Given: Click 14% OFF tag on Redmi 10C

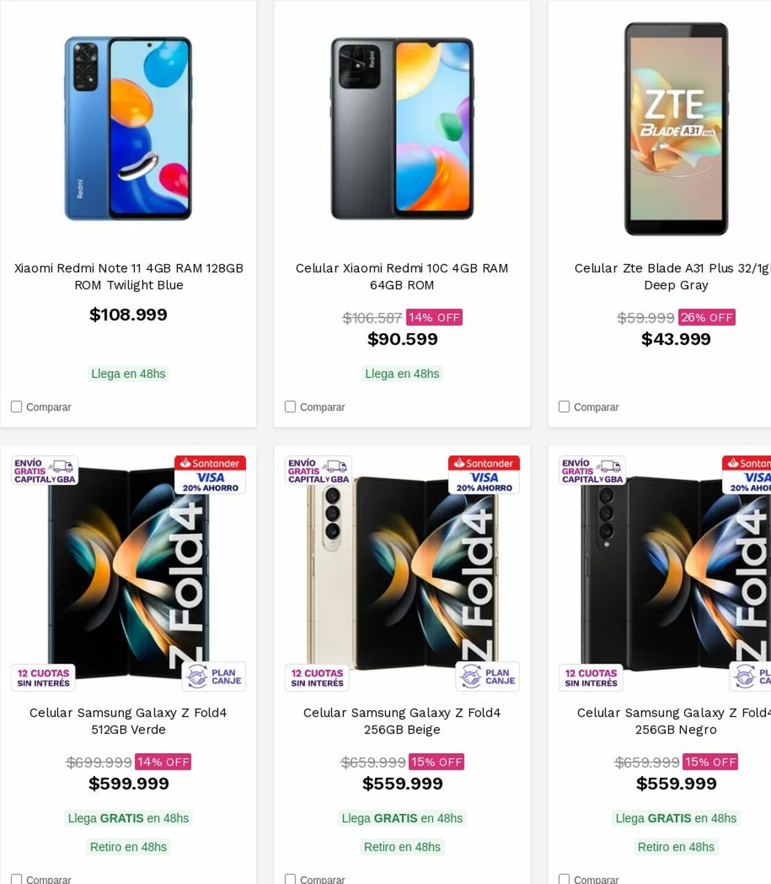Looking at the screenshot, I should coord(434,317).
